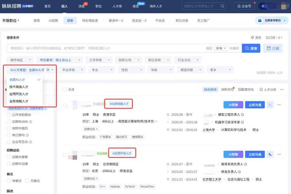The width and height of the screenshot is (291, 194).
Task: Enable 有附件简历 filter checkbox
Action: (8, 128)
